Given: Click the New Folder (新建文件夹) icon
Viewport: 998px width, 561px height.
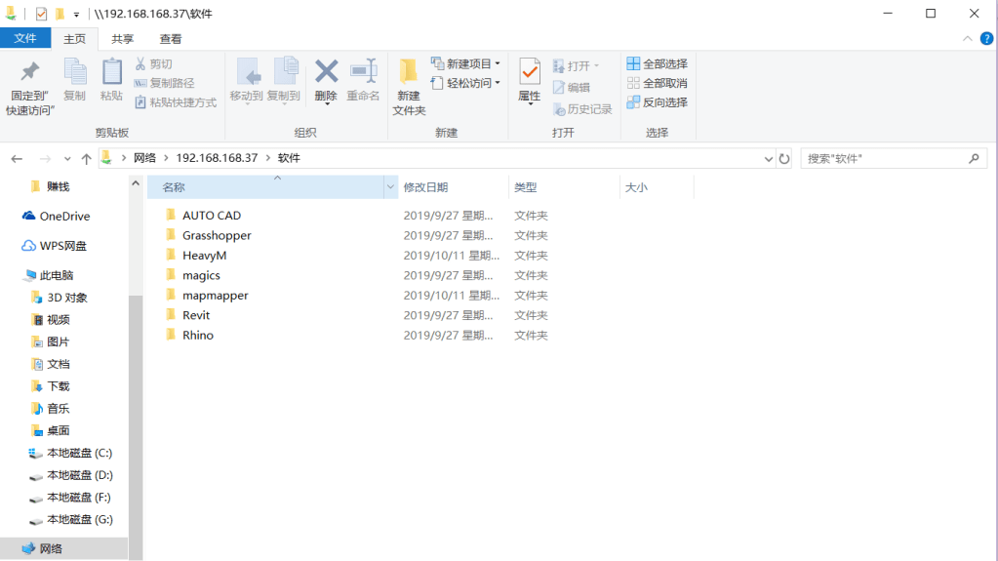Looking at the screenshot, I should [409, 73].
